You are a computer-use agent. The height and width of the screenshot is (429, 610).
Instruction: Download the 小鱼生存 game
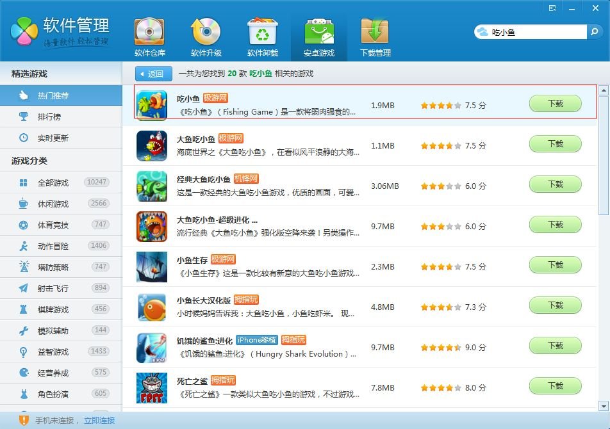(x=555, y=266)
